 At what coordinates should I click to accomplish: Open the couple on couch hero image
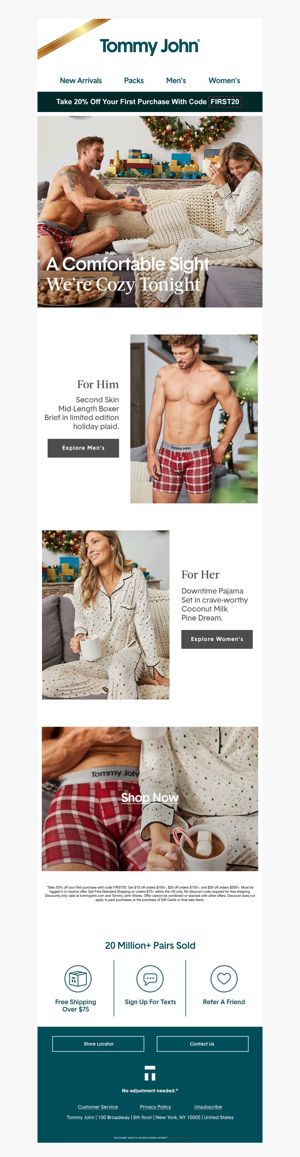click(150, 212)
